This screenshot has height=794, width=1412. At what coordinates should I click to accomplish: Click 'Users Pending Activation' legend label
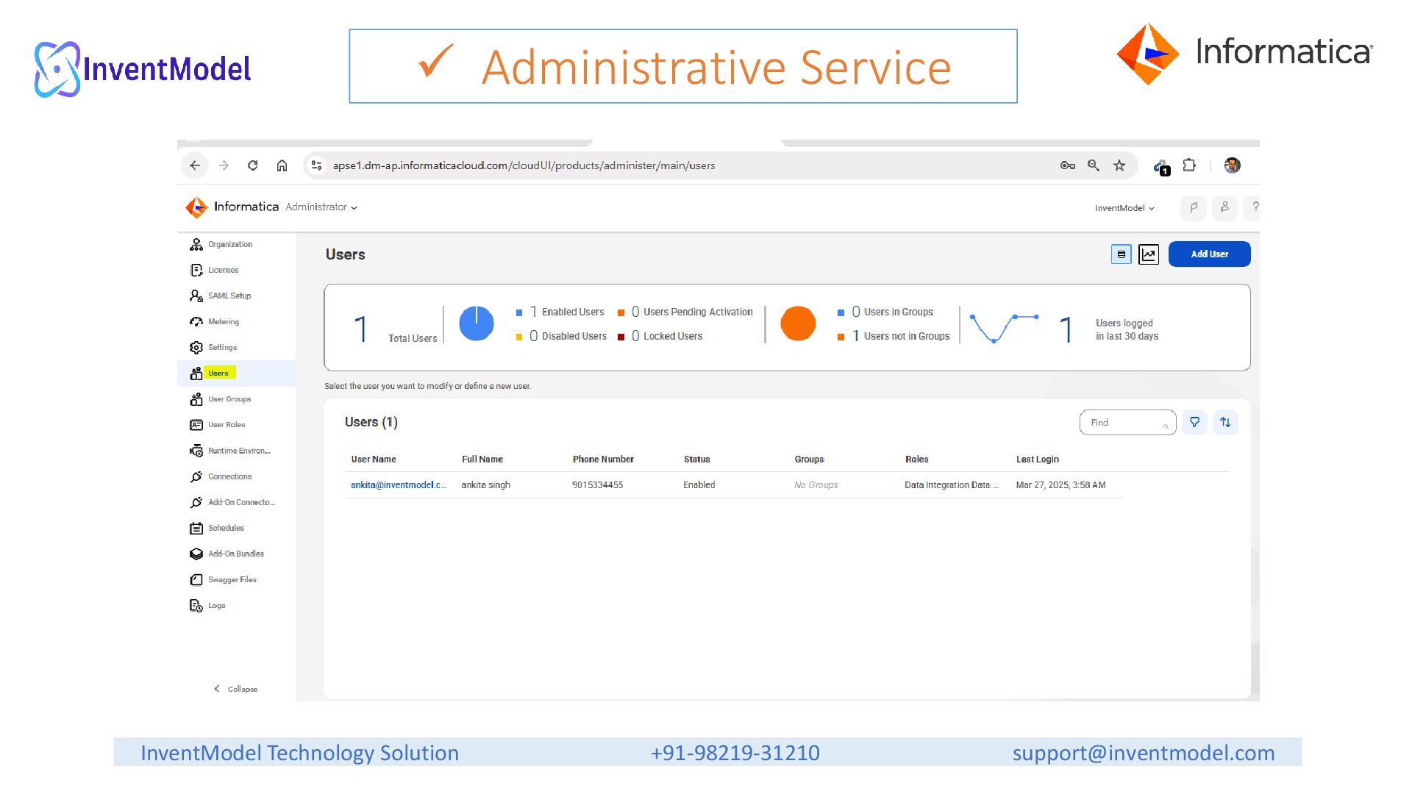pyautogui.click(x=698, y=312)
